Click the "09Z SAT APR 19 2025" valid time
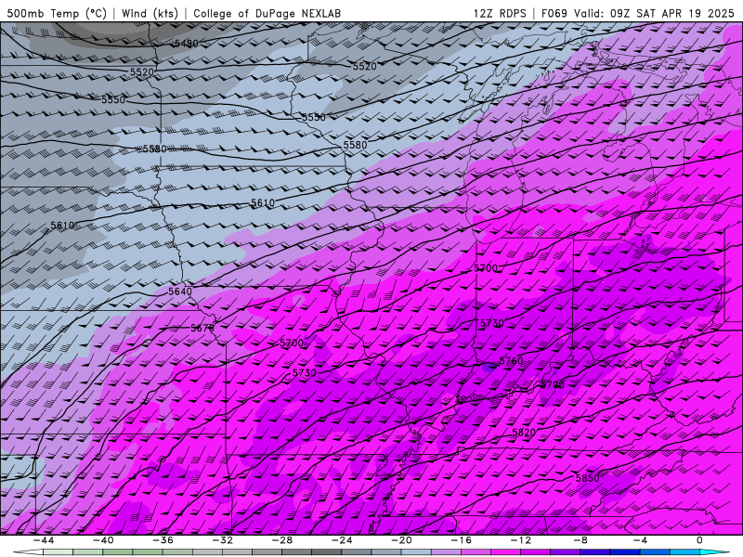The height and width of the screenshot is (557, 743). tap(671, 13)
